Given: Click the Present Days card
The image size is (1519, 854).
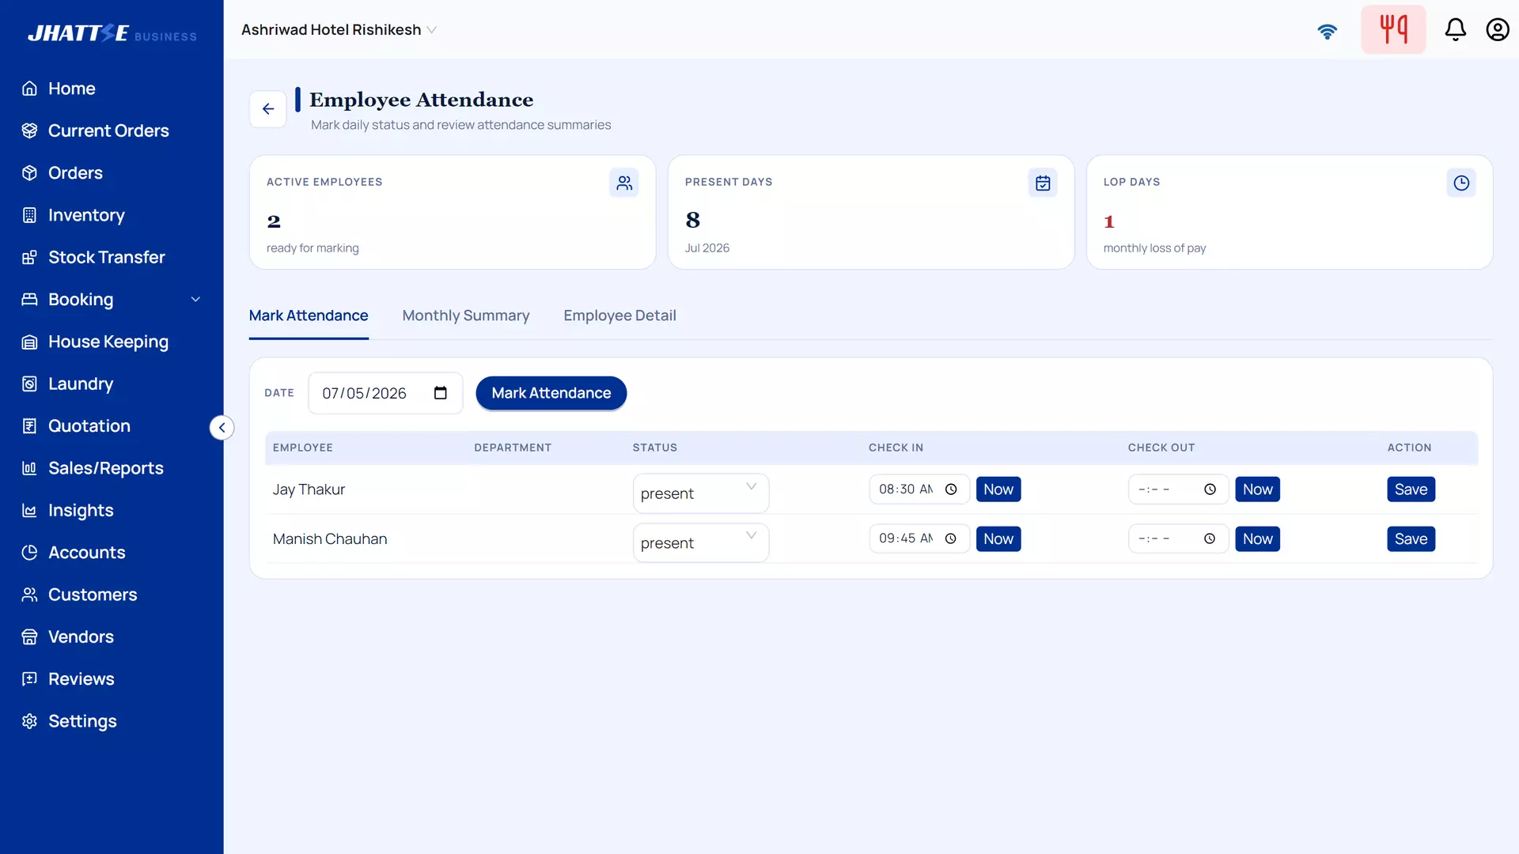Looking at the screenshot, I should tap(871, 212).
